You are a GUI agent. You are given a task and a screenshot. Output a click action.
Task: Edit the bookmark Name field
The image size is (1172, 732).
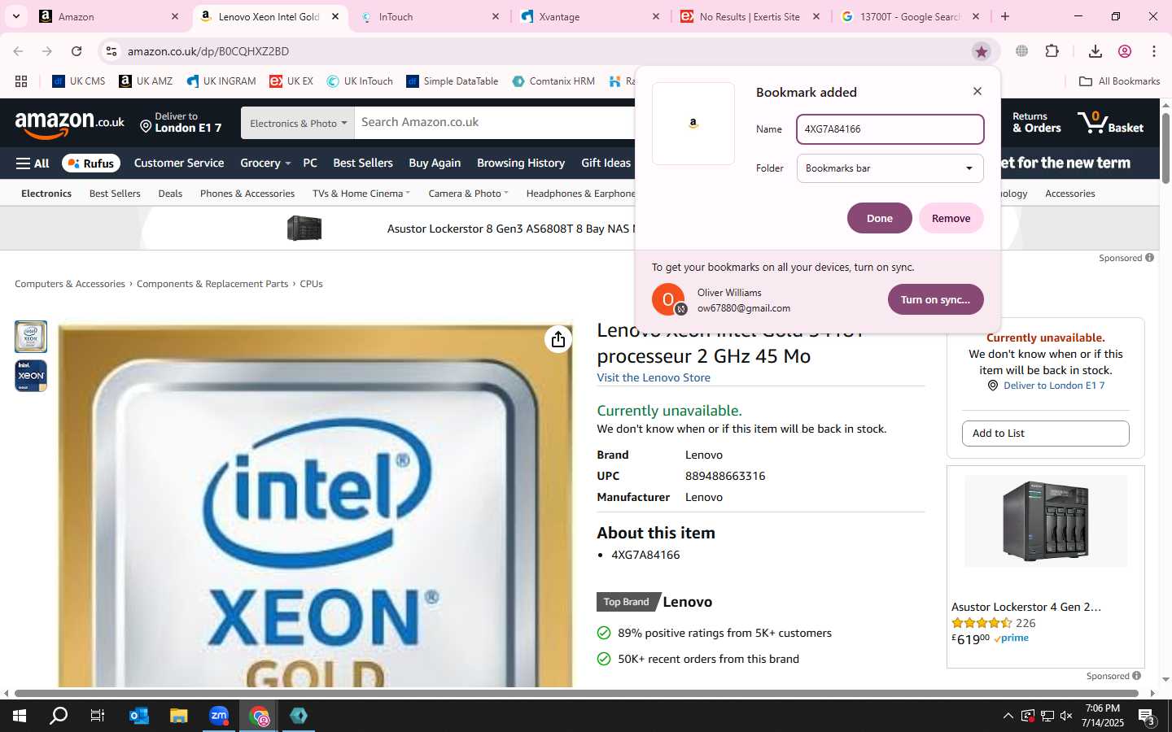pyautogui.click(x=890, y=129)
